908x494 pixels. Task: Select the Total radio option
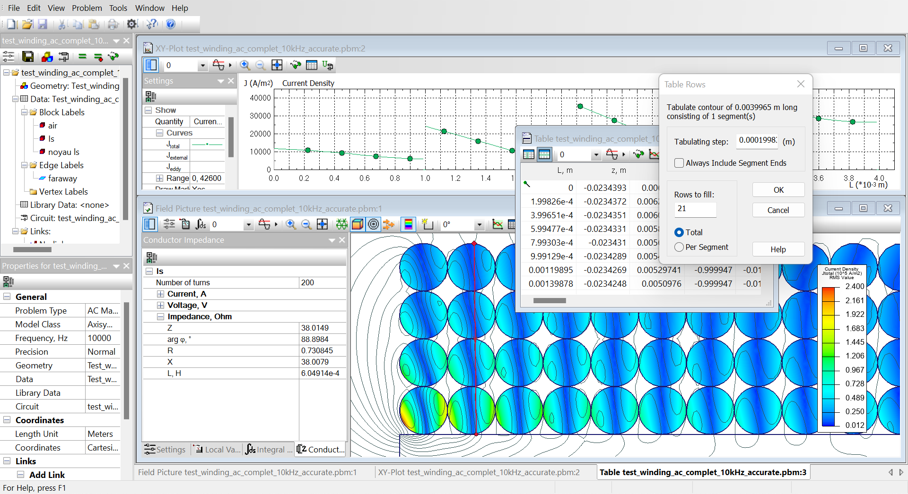coord(679,232)
